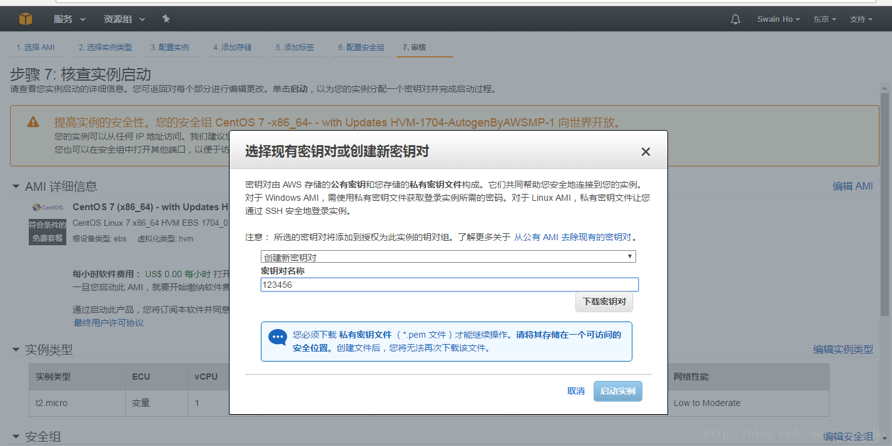The image size is (892, 446).
Task: Click the Low to Moderate cell
Action: tap(748, 403)
